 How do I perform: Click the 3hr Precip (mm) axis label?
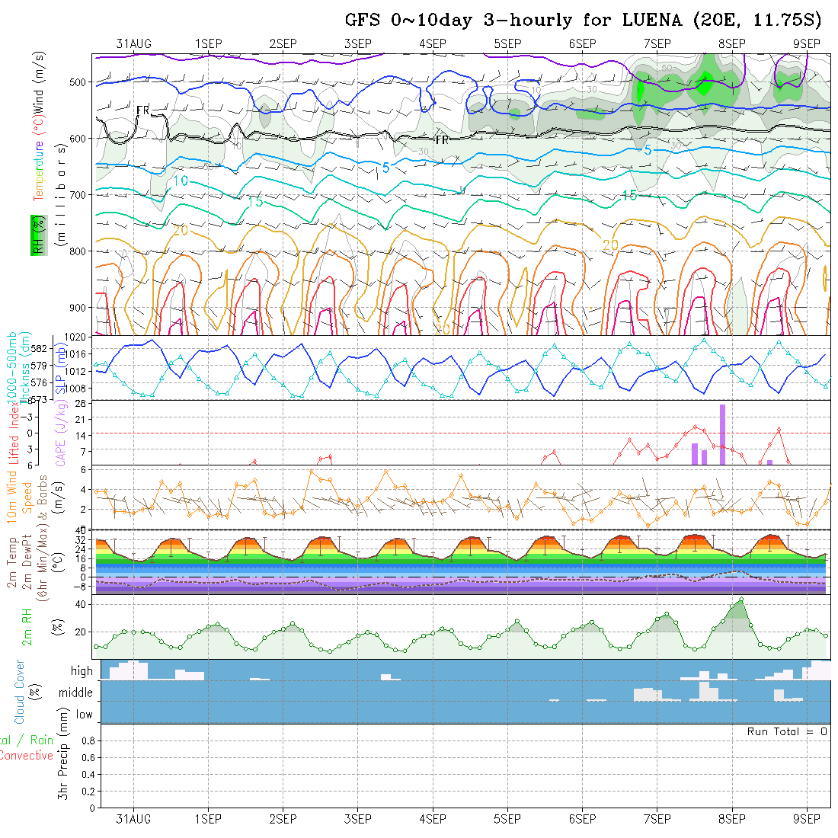(66, 766)
